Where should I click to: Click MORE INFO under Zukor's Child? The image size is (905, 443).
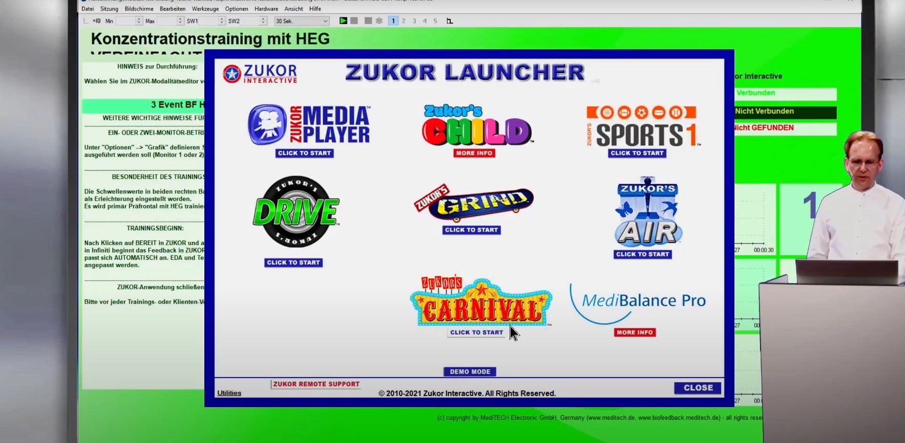[474, 153]
